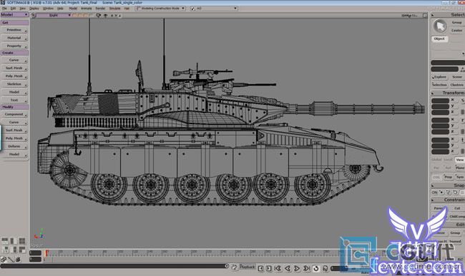
Task: Click the Explore button
Action: coord(440,77)
